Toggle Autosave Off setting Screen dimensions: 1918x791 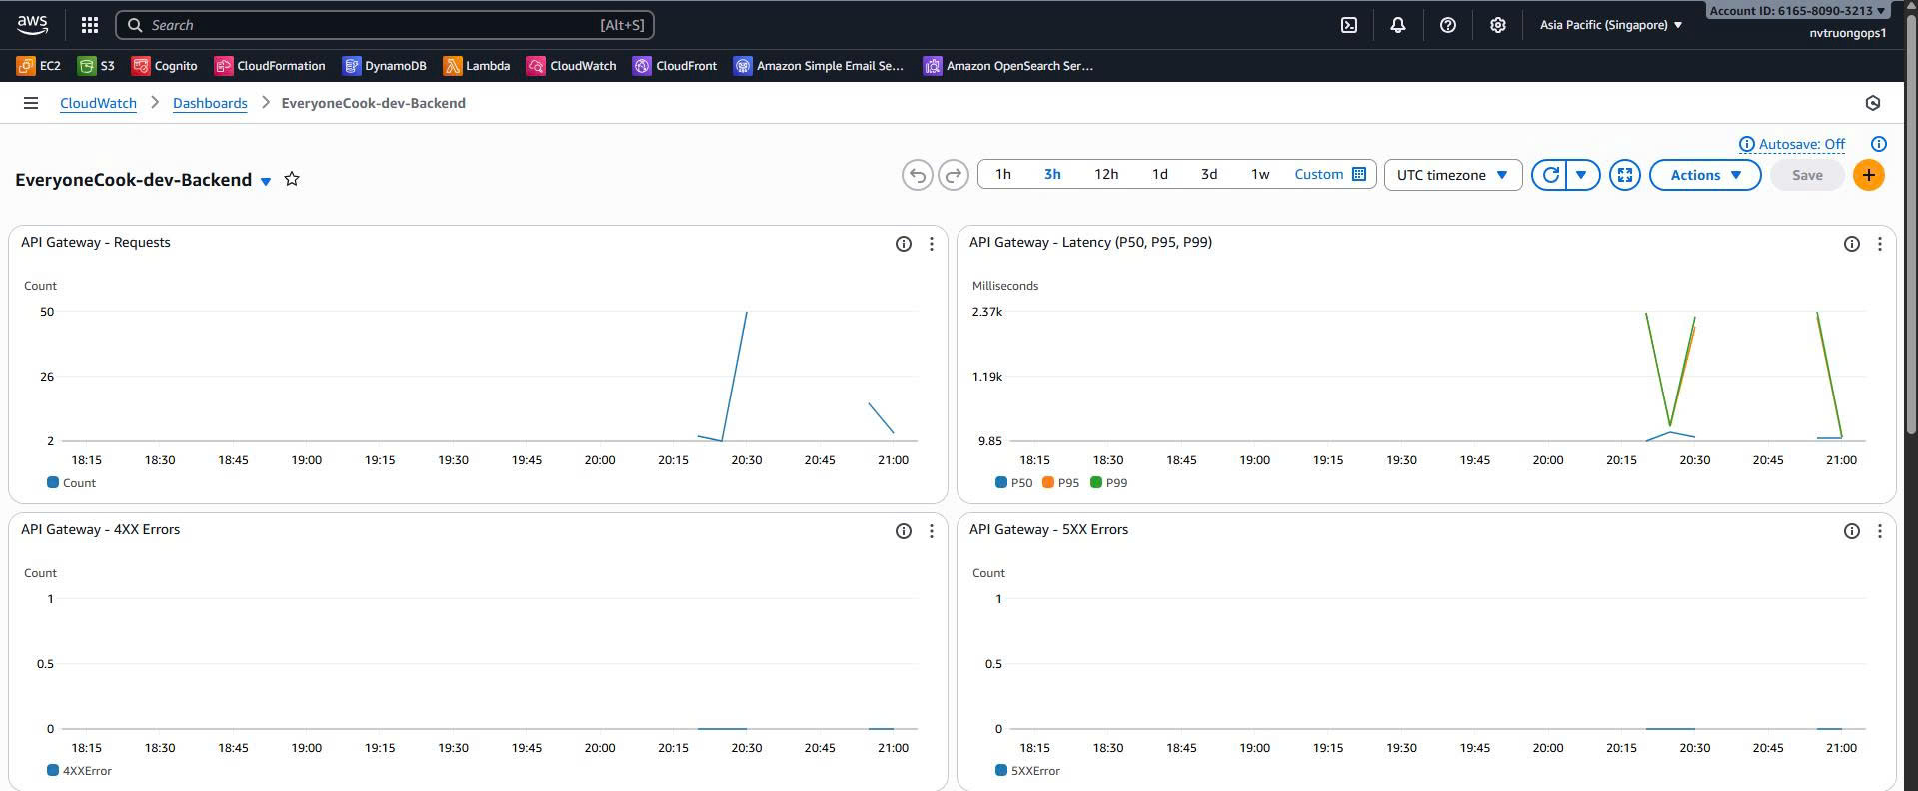1792,144
